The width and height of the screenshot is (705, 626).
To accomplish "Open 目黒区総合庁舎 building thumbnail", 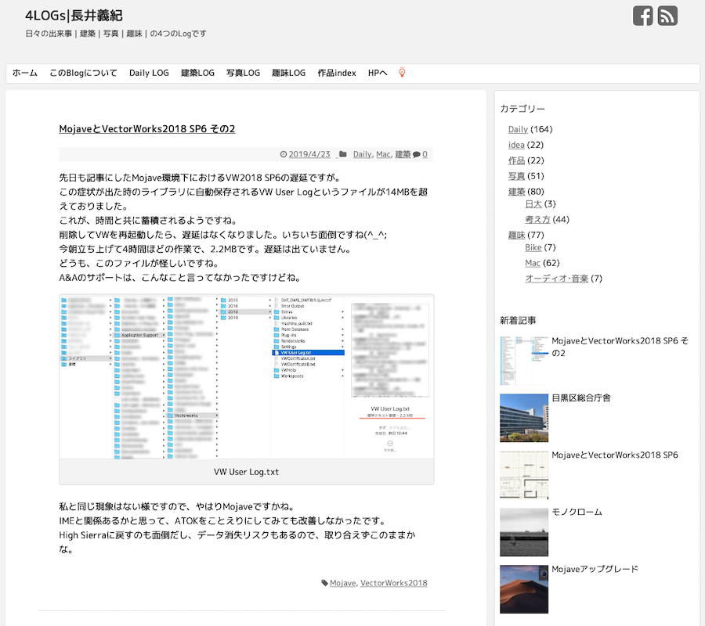I will tap(524, 418).
